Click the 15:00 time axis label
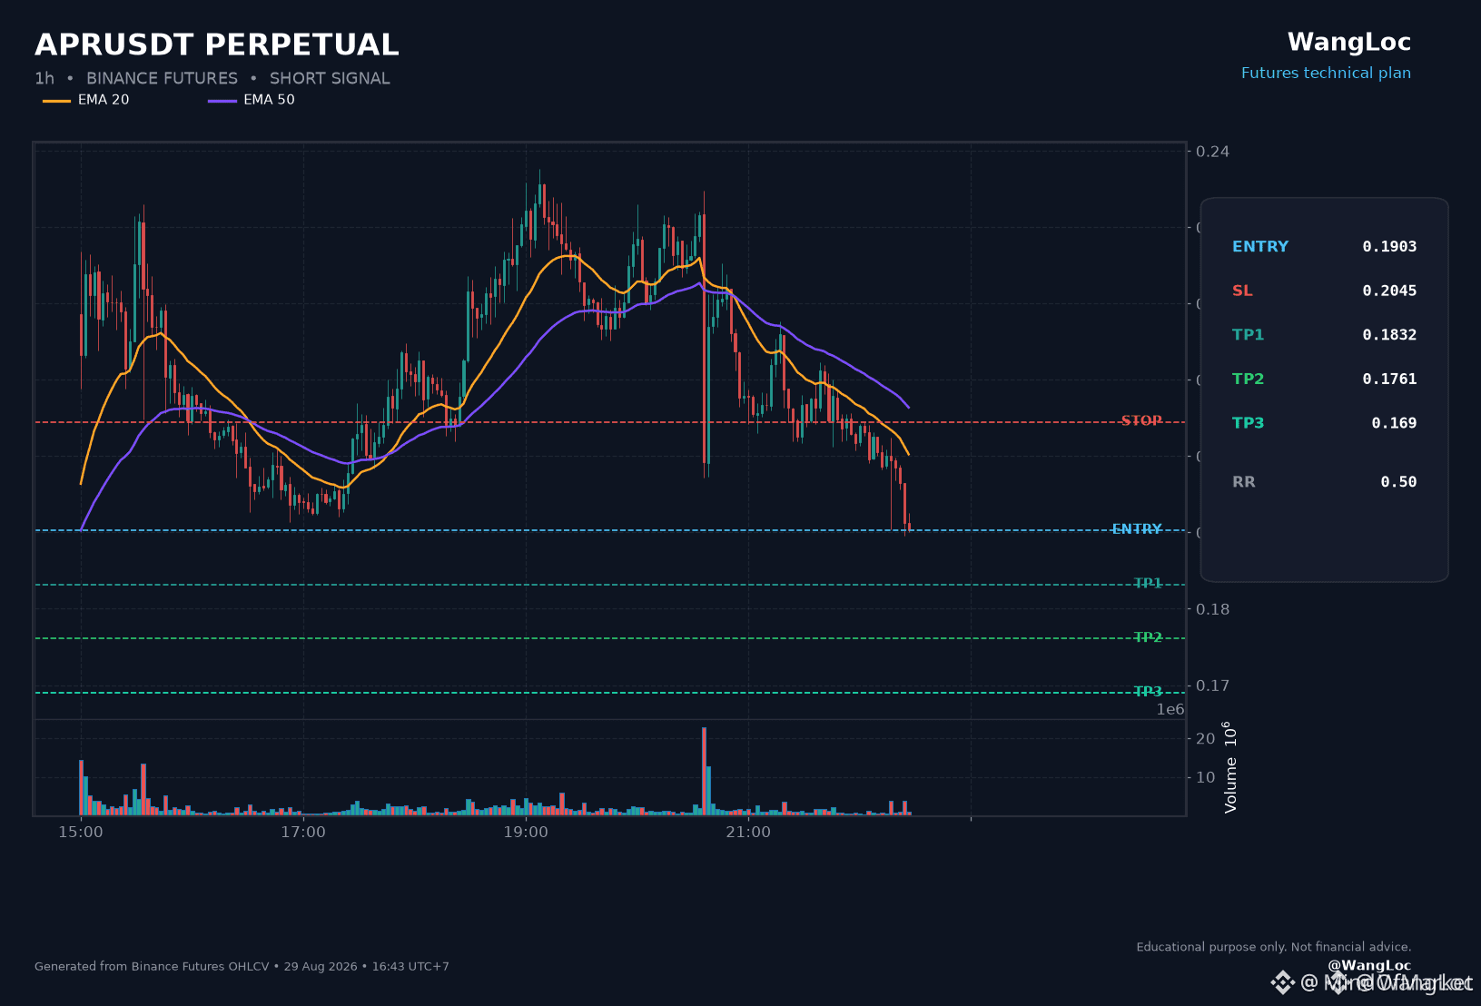Screen dimensions: 1481x1006 (81, 833)
